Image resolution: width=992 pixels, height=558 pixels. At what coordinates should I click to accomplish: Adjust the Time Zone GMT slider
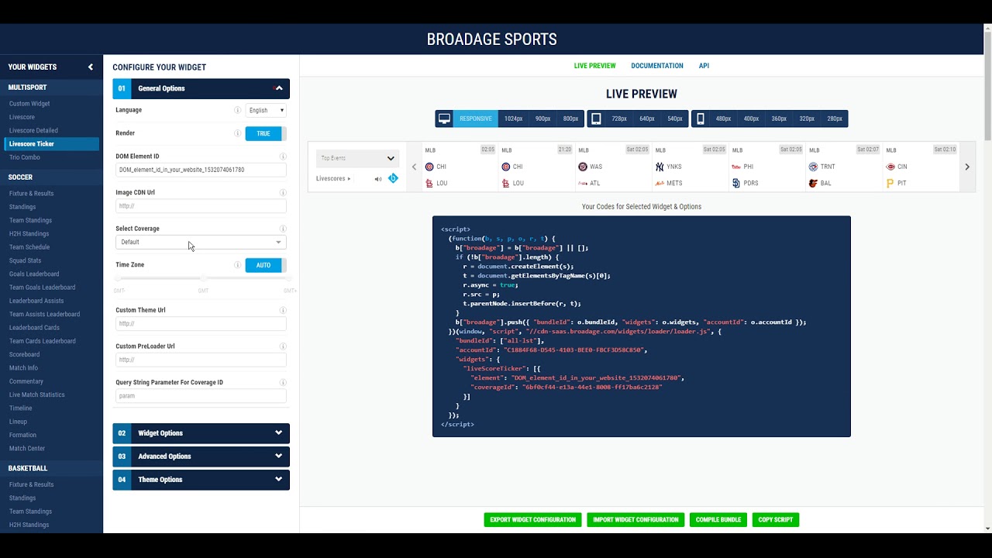pos(203,278)
